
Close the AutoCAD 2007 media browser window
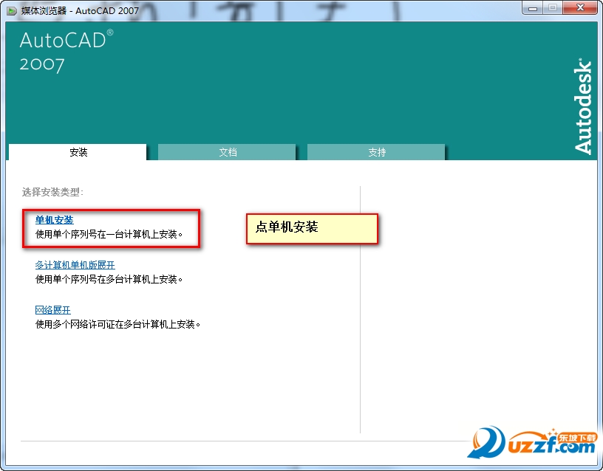tap(580, 7)
